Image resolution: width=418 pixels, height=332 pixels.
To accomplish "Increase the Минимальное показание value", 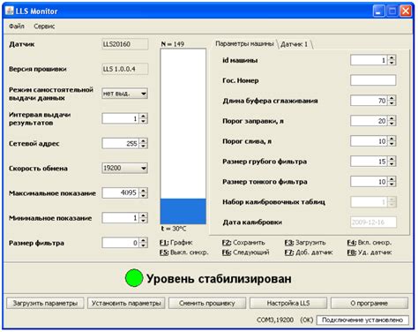I will pos(143,215).
